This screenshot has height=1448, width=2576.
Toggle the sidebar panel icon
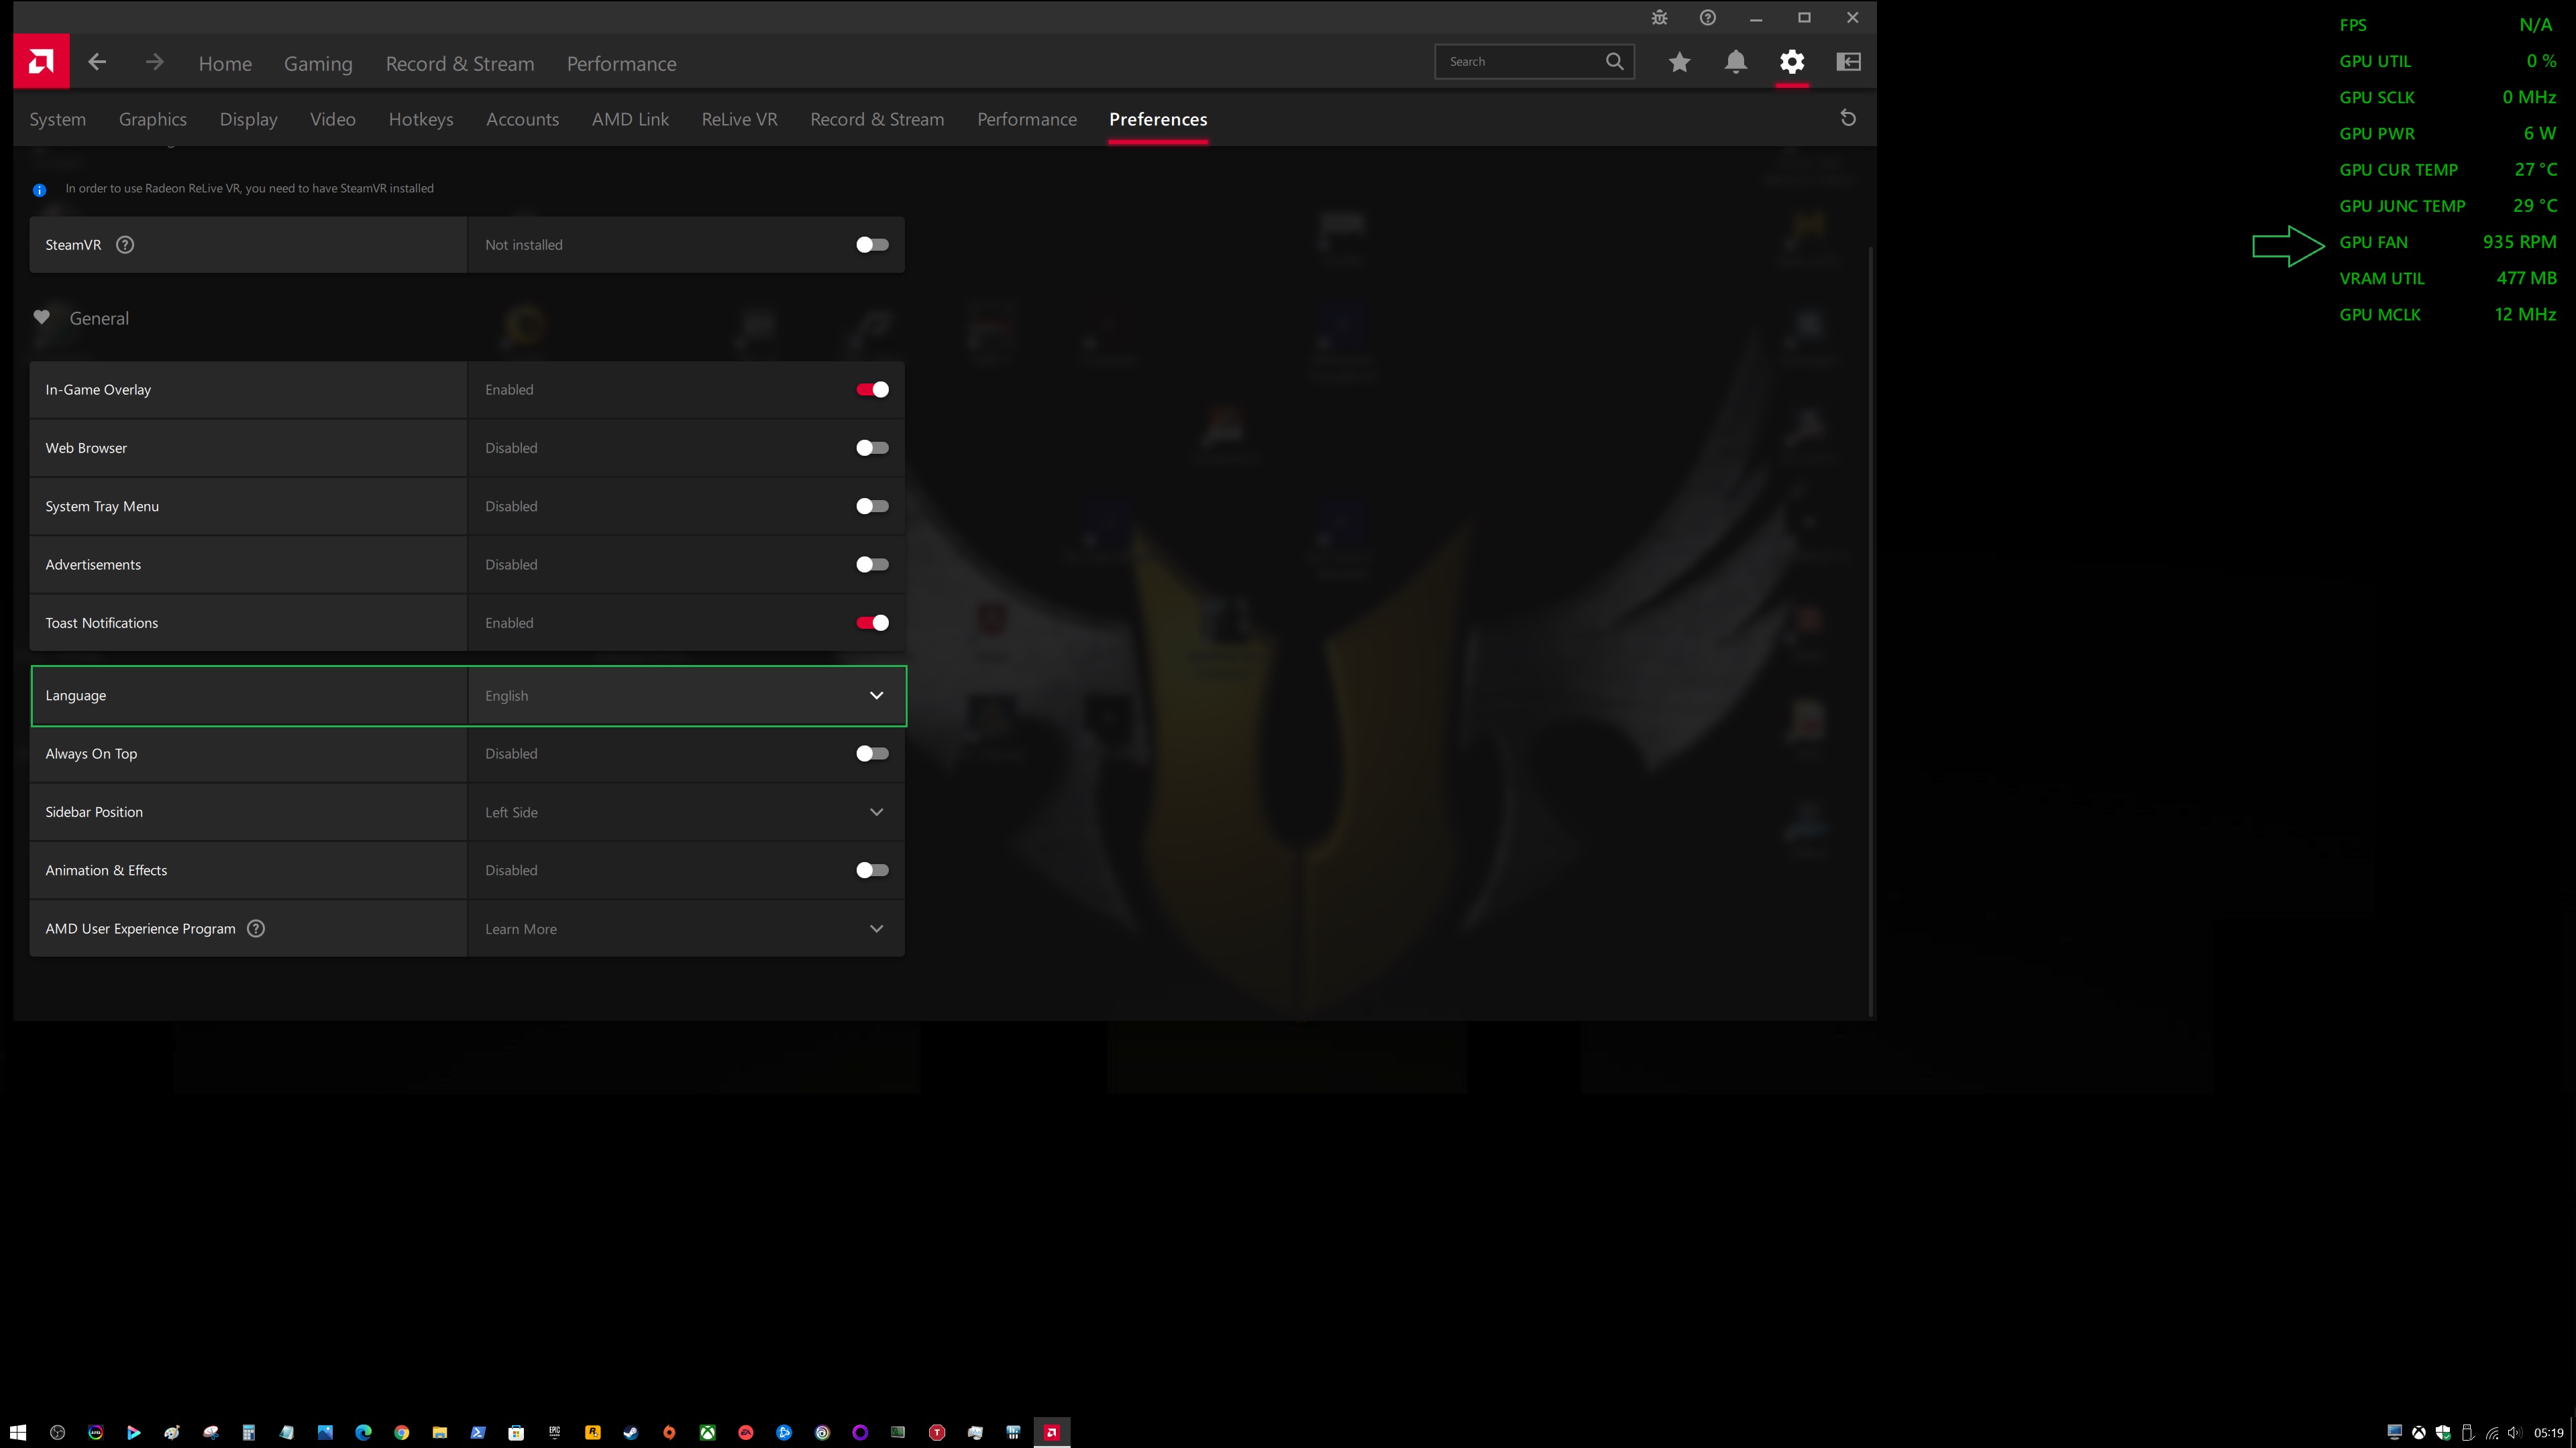(x=1848, y=62)
